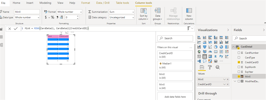266x100 pixels.
Task: Click the Fields pane Search box
Action: tap(249, 39)
